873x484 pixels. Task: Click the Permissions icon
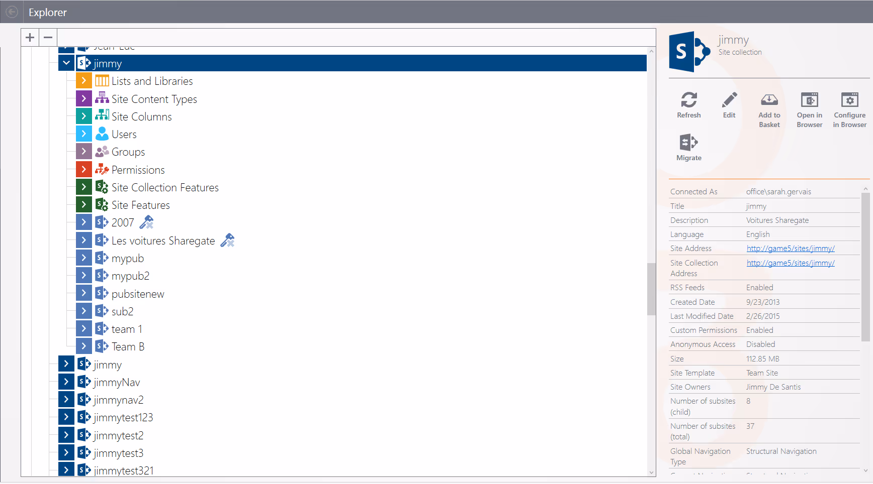(x=102, y=169)
